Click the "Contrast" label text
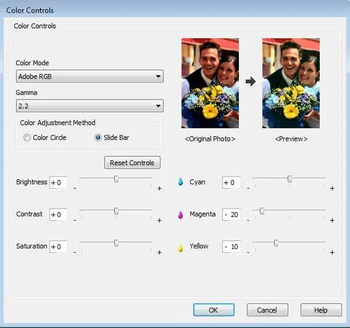Image resolution: width=350 pixels, height=328 pixels. click(29, 214)
